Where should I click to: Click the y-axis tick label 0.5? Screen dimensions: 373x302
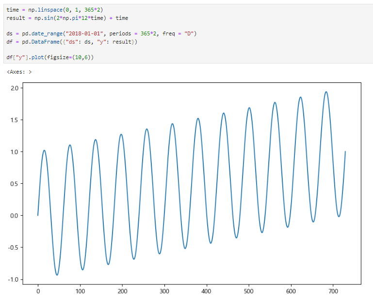(15, 184)
